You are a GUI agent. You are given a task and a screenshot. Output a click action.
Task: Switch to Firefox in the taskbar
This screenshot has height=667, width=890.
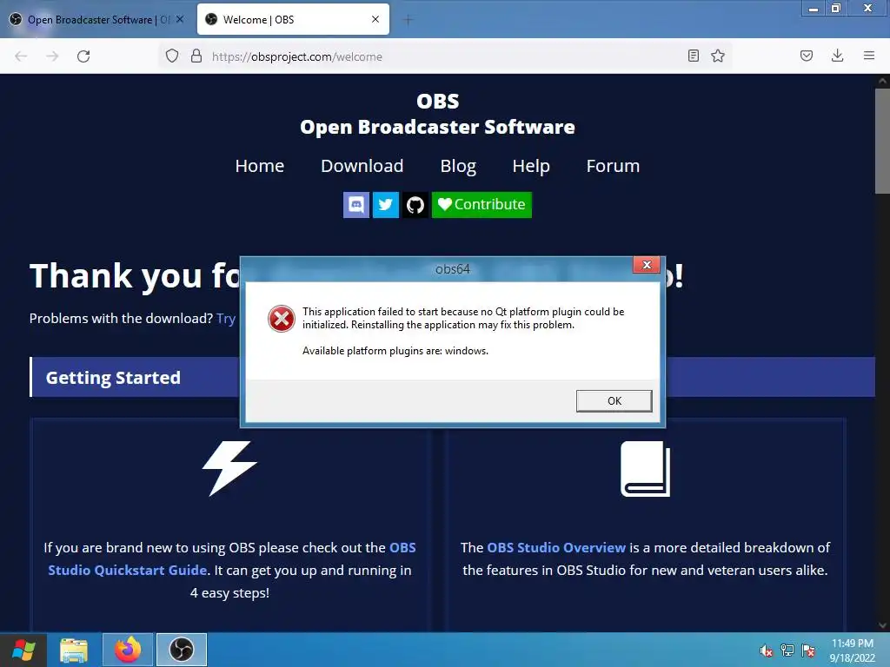point(128,650)
